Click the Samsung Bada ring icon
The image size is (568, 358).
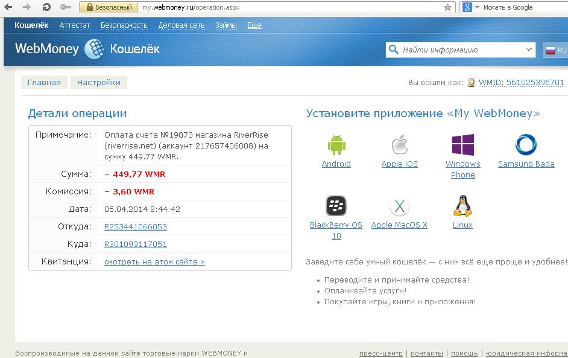pyautogui.click(x=526, y=145)
